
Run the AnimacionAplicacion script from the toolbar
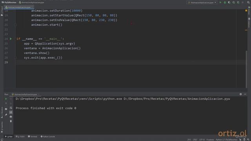tap(220, 2)
